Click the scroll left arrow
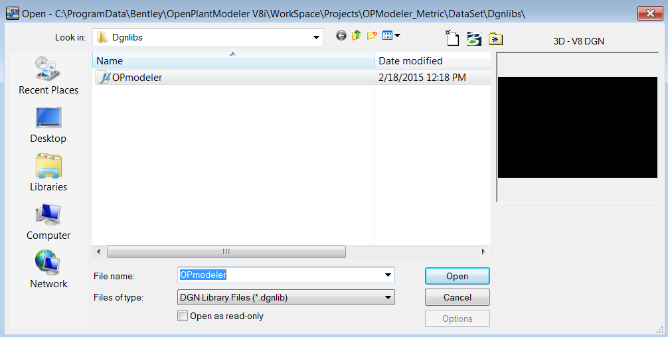 coord(99,251)
